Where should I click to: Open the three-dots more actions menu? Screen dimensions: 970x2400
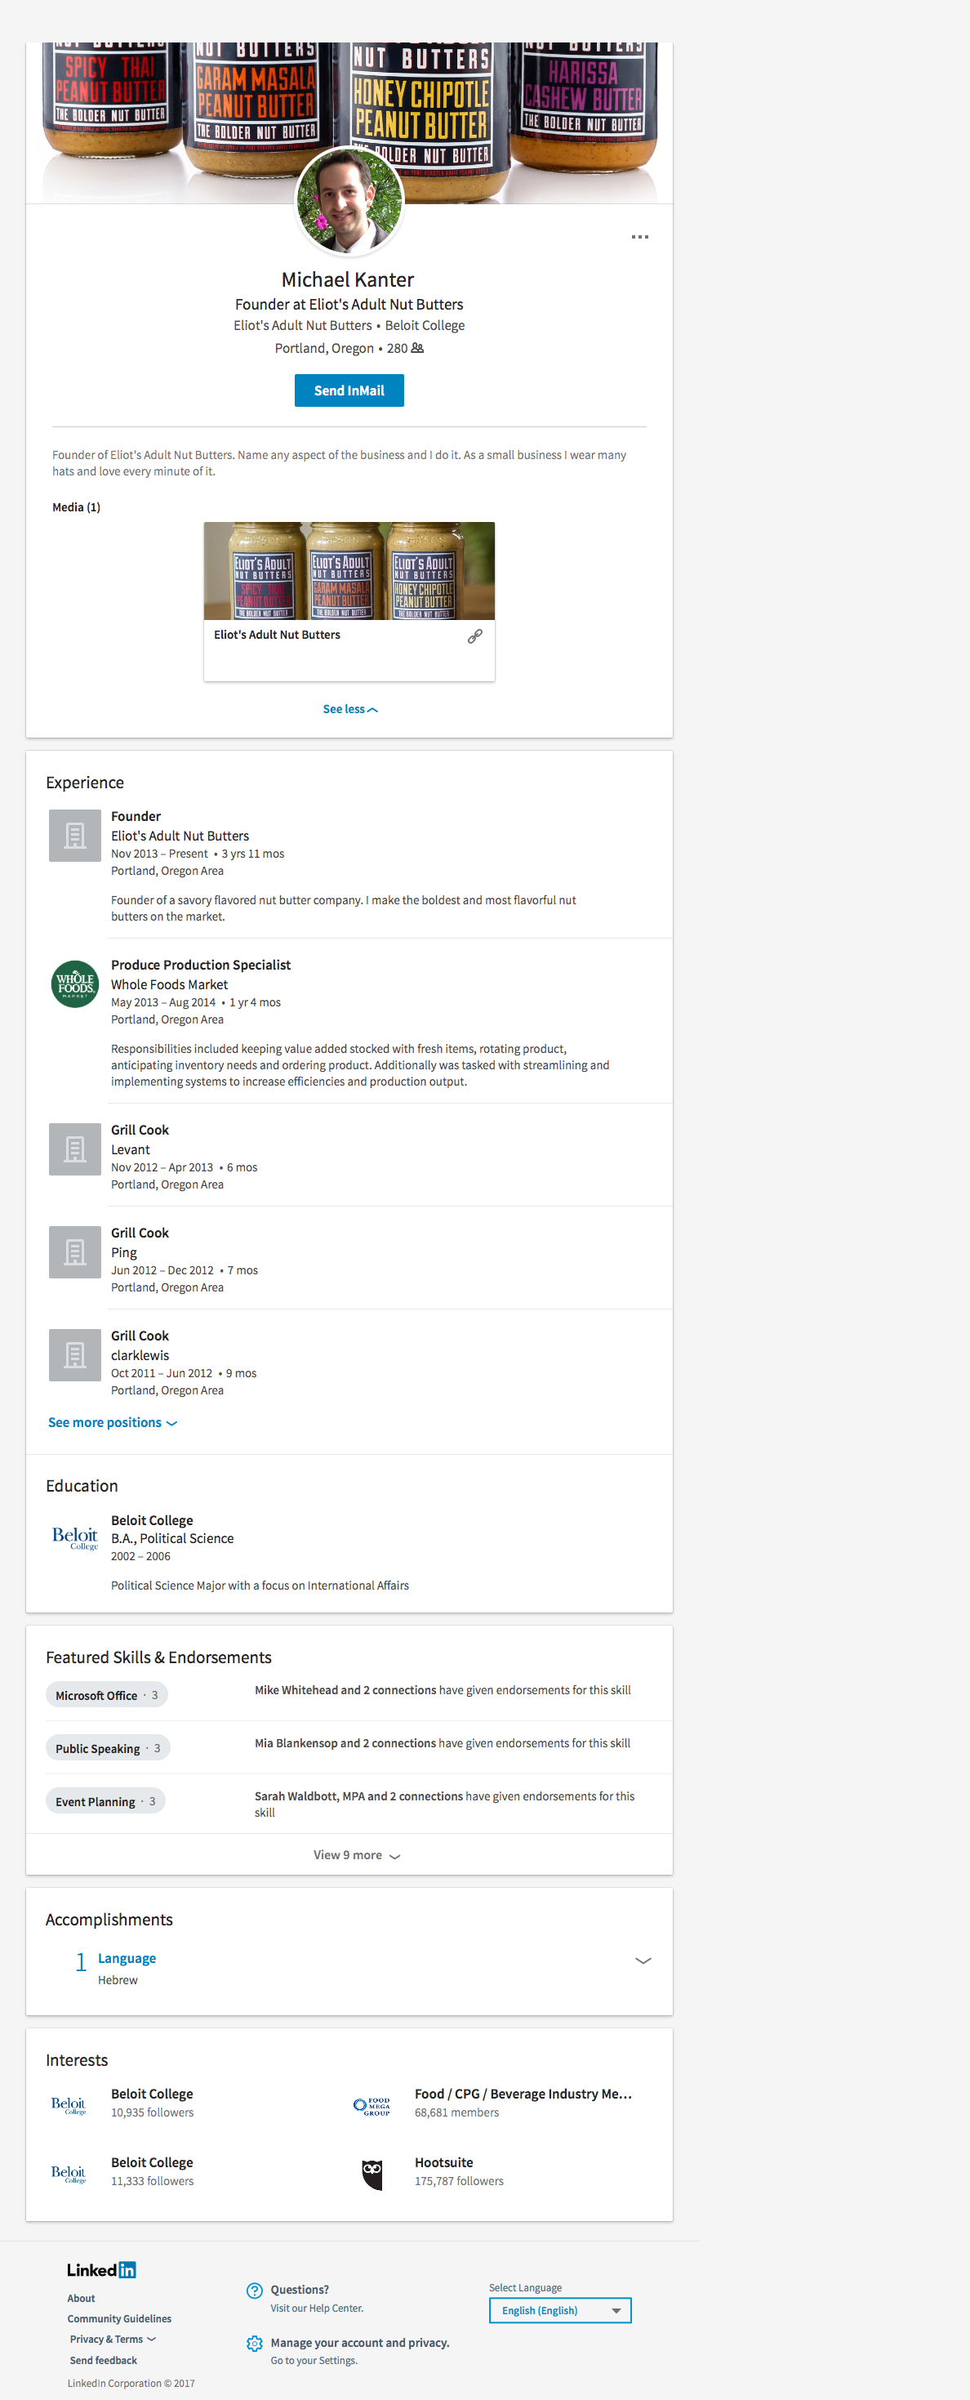click(639, 238)
